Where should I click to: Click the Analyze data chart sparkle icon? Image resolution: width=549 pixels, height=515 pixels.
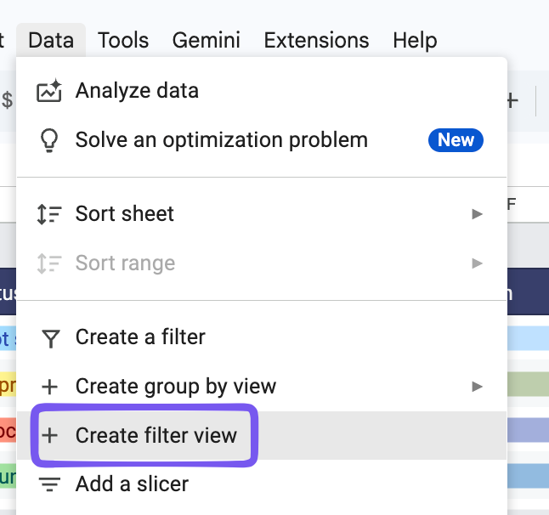pos(49,91)
